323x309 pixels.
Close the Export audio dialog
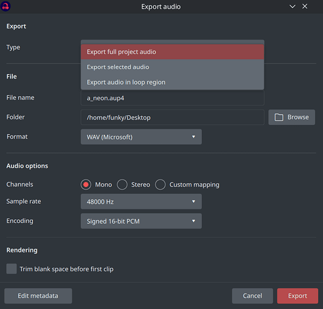(x=304, y=6)
